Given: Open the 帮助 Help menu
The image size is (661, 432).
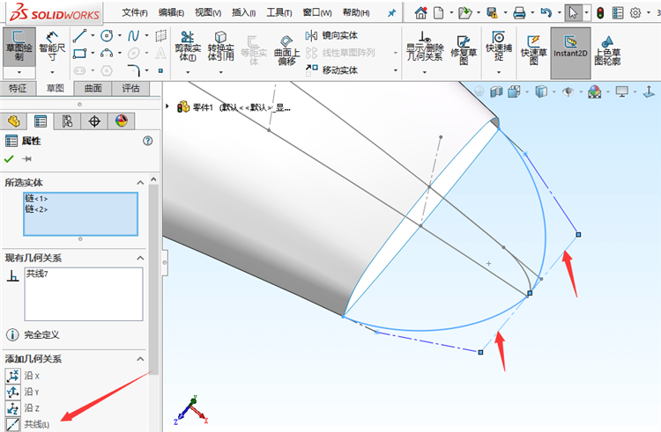Looking at the screenshot, I should 356,12.
